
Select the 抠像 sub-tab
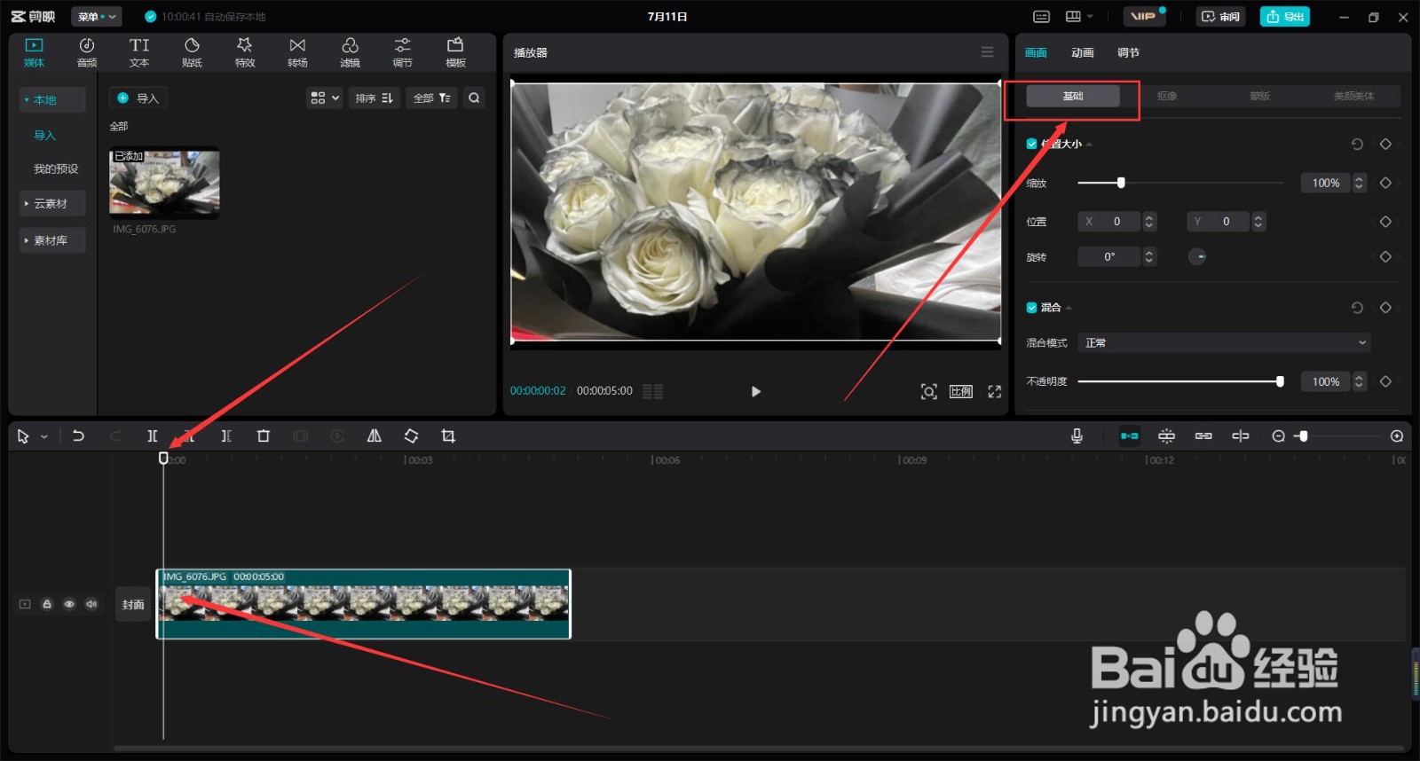coord(1167,96)
